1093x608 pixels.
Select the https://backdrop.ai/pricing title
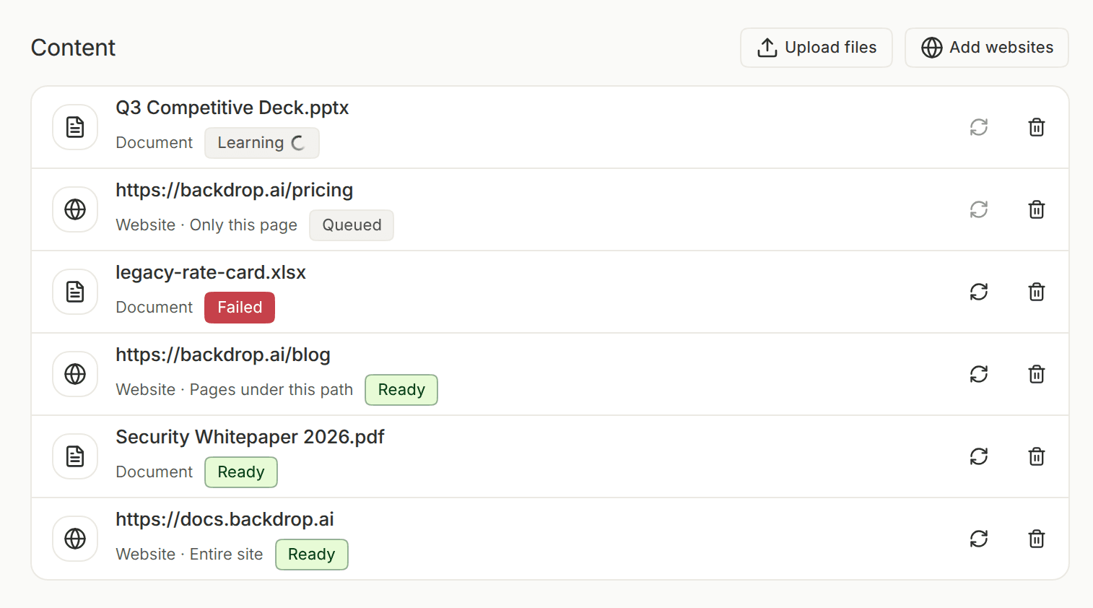click(235, 190)
